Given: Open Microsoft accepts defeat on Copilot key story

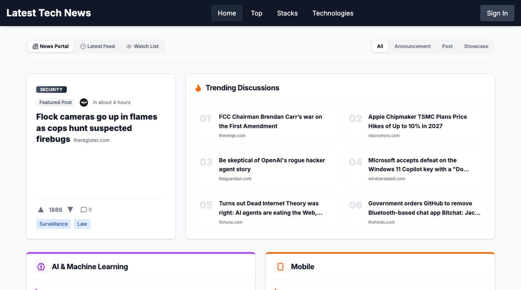Looking at the screenshot, I should (419, 165).
